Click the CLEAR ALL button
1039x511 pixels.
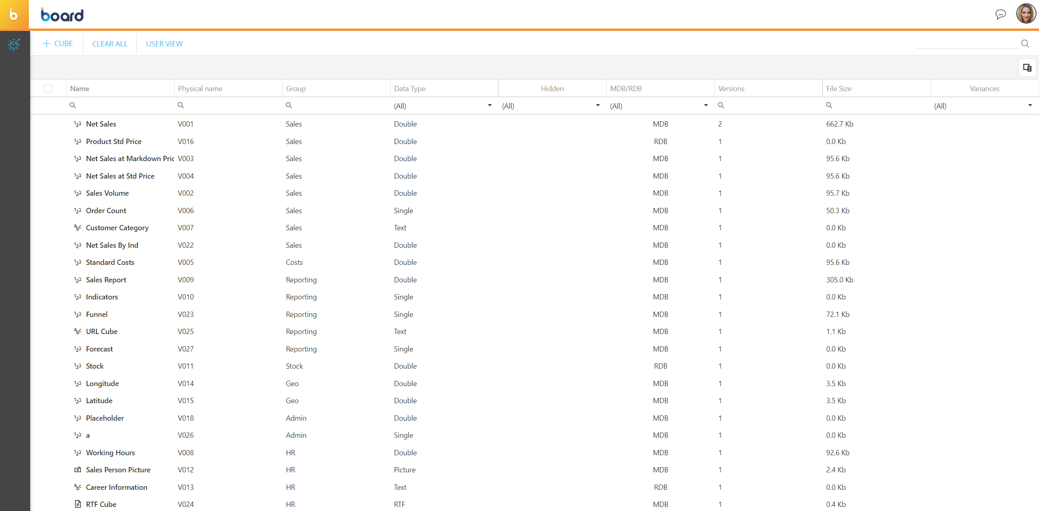point(110,44)
